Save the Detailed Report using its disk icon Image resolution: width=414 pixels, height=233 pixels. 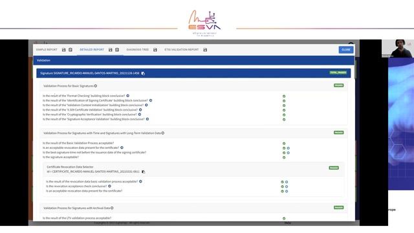pyautogui.click(x=111, y=50)
